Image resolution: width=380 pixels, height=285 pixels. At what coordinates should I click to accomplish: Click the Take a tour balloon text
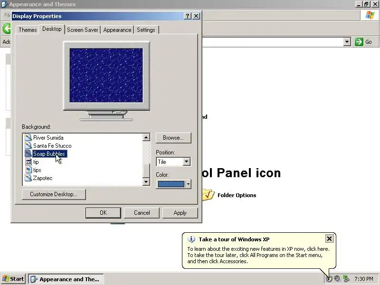tap(258, 255)
